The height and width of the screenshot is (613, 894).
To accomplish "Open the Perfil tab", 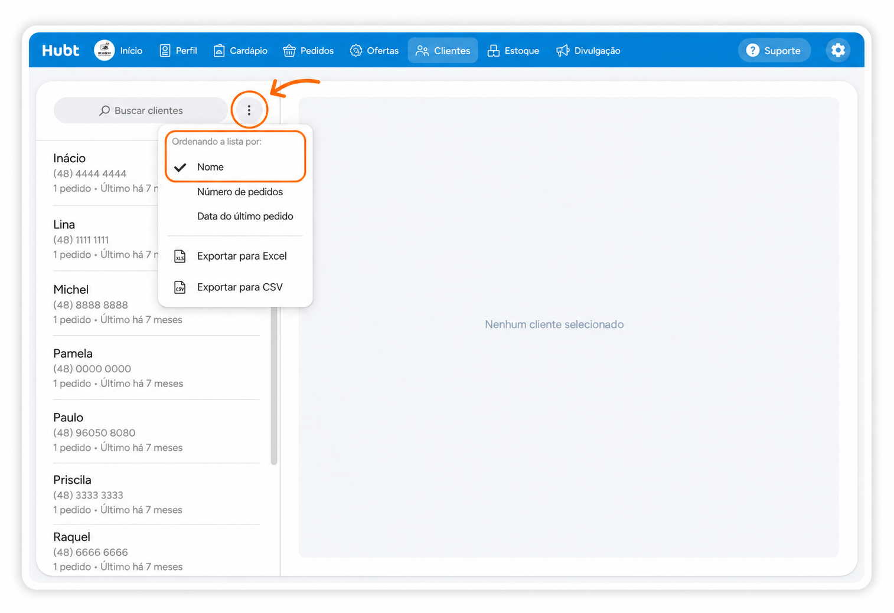I will 179,51.
